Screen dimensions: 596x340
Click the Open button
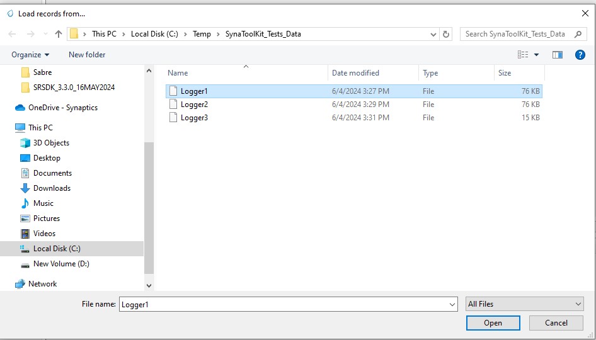(x=493, y=323)
